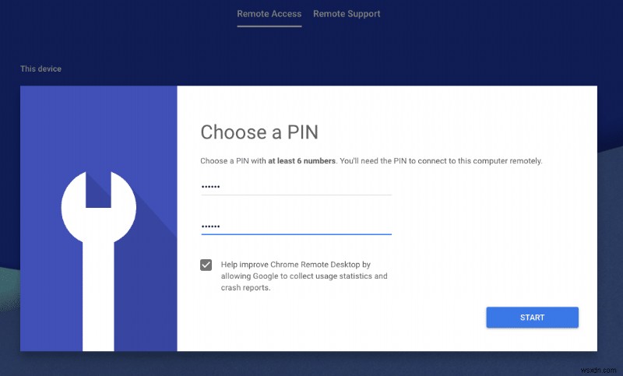Image resolution: width=623 pixels, height=376 pixels.
Task: Switch to the Remote Access tab
Action: pyautogui.click(x=269, y=14)
